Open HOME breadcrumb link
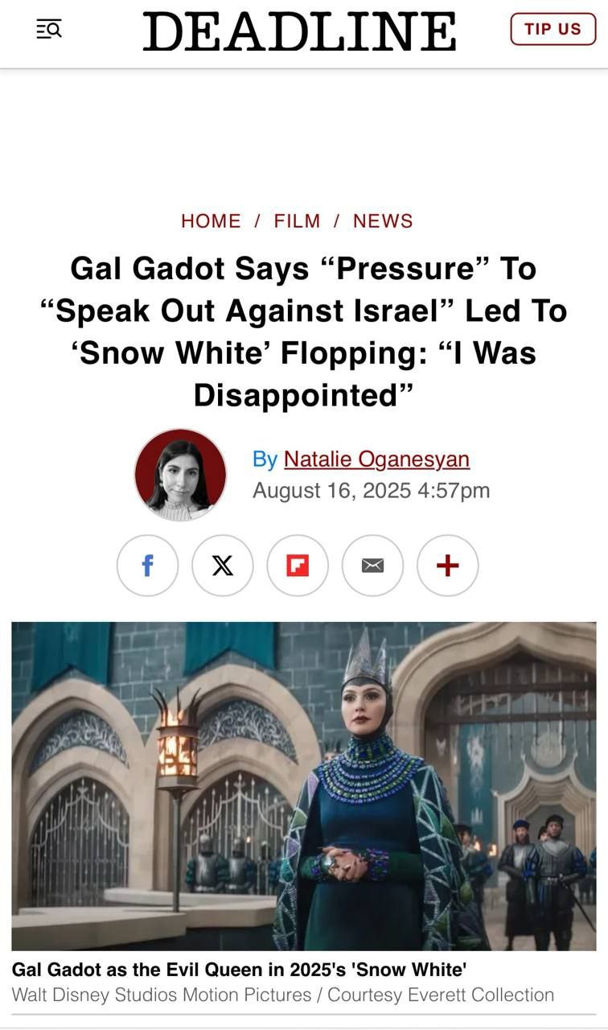The image size is (608, 1030). [211, 221]
